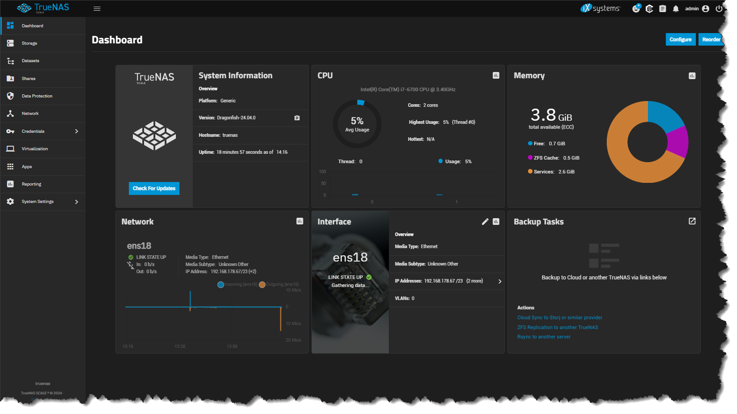Screen dimensions: 737x414
Task: Click the Apps grid icon
Action: [10, 166]
